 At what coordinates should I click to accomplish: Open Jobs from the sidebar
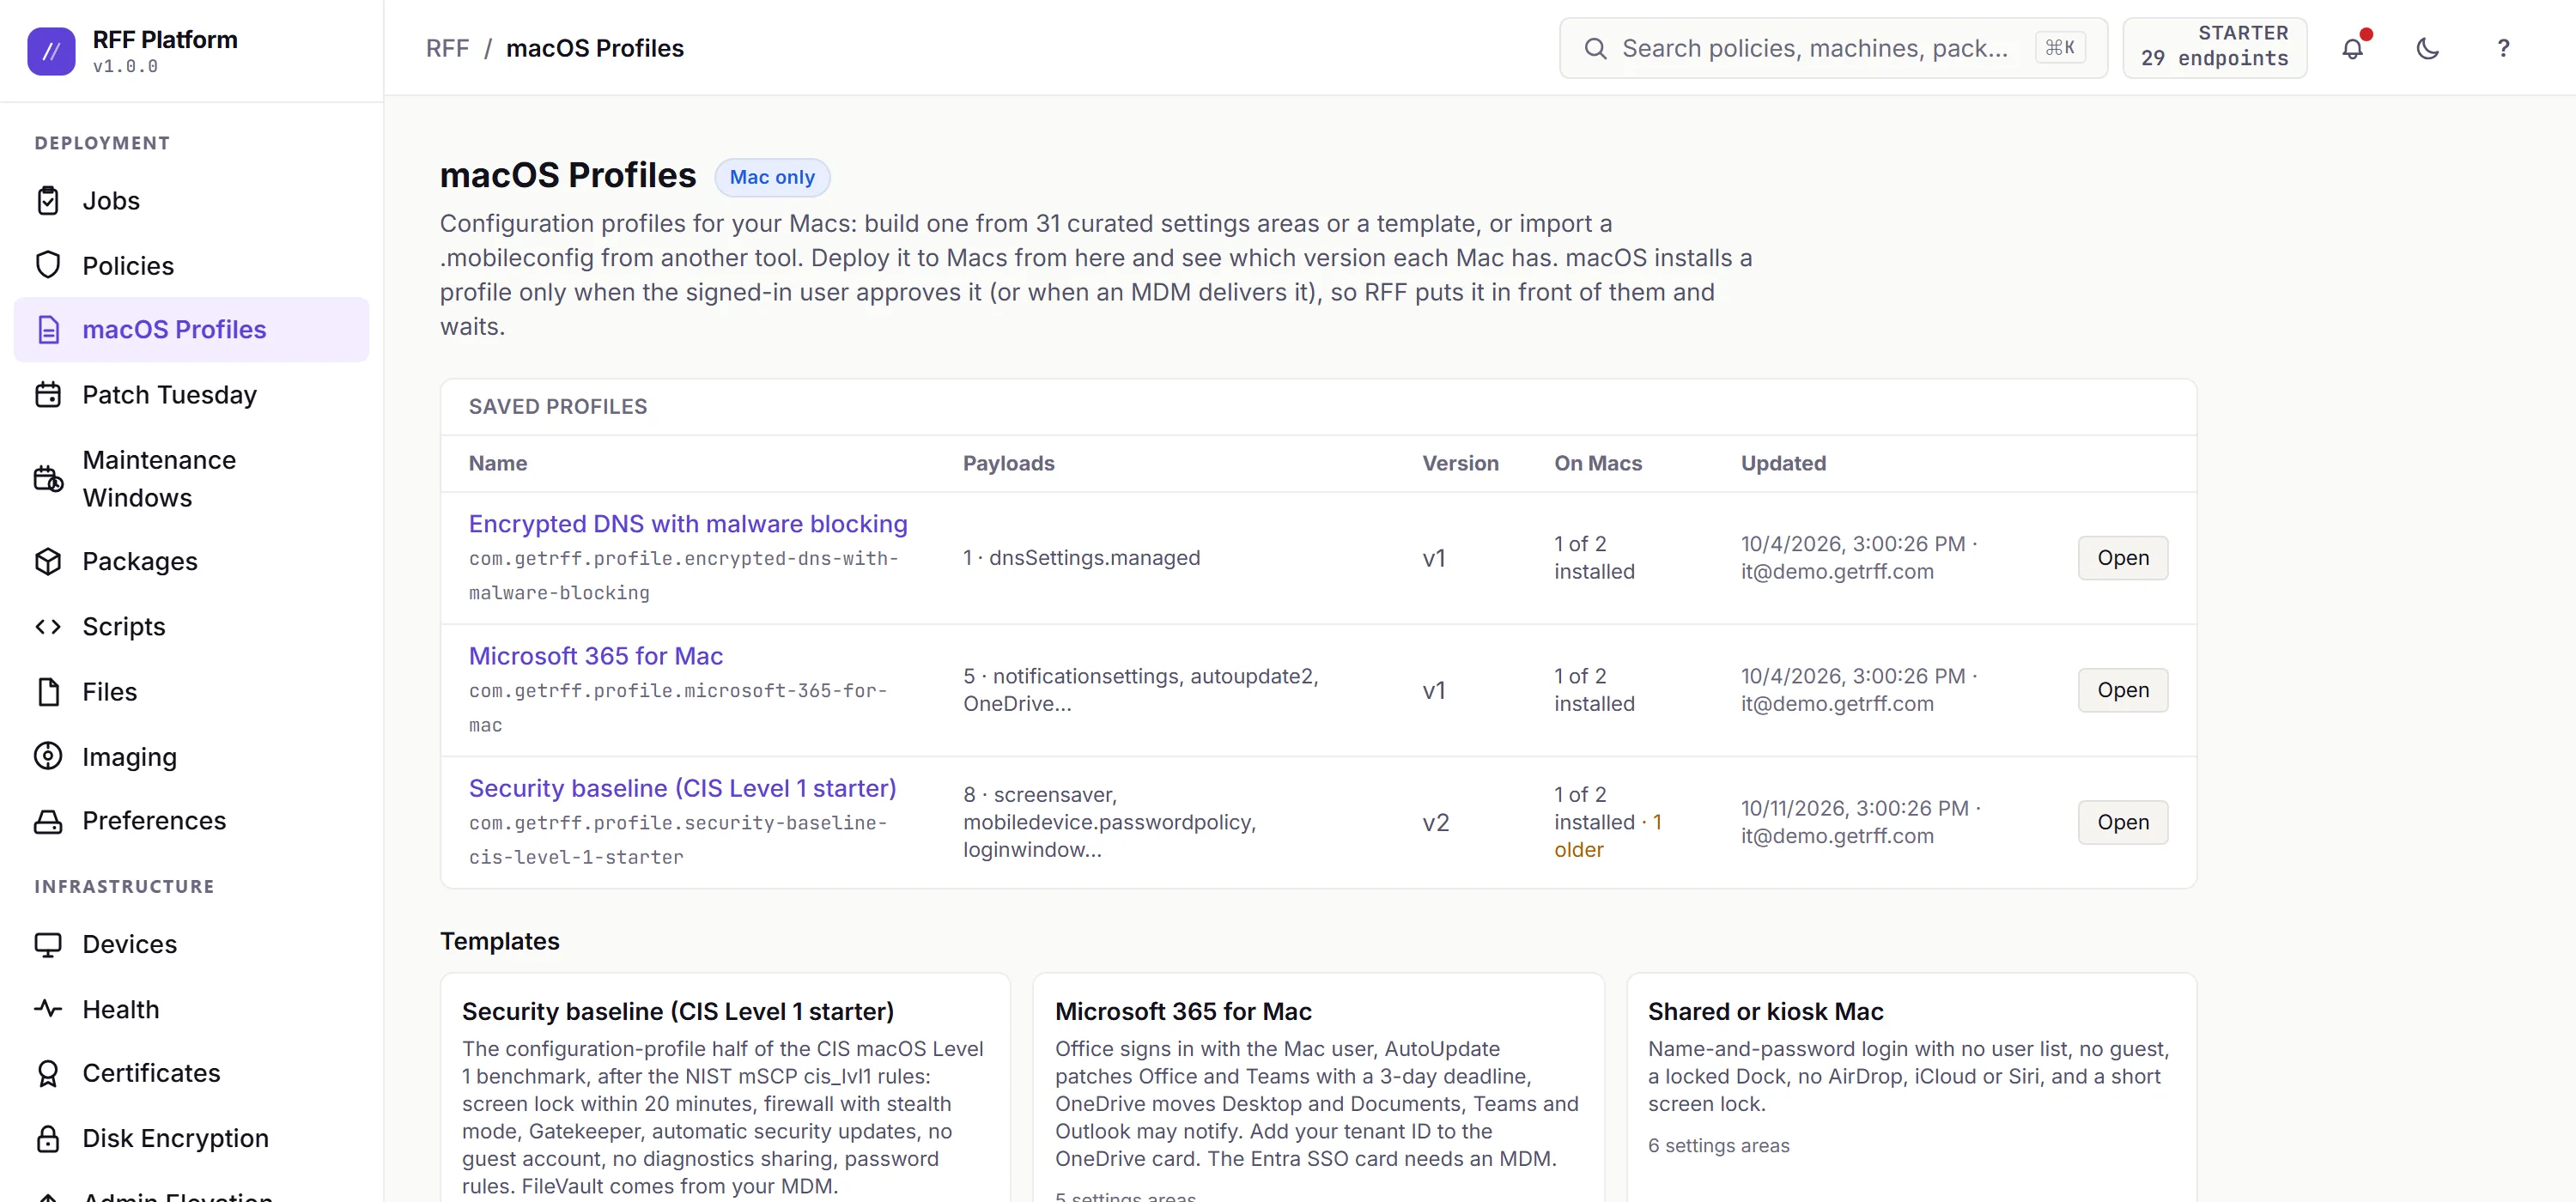coord(191,201)
